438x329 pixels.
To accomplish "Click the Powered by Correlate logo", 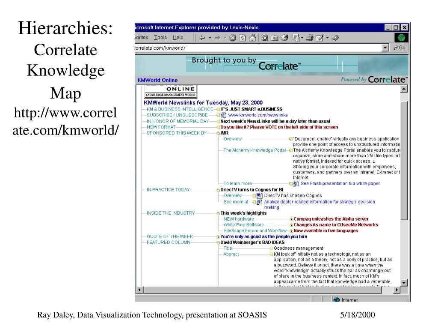I will click(x=374, y=80).
